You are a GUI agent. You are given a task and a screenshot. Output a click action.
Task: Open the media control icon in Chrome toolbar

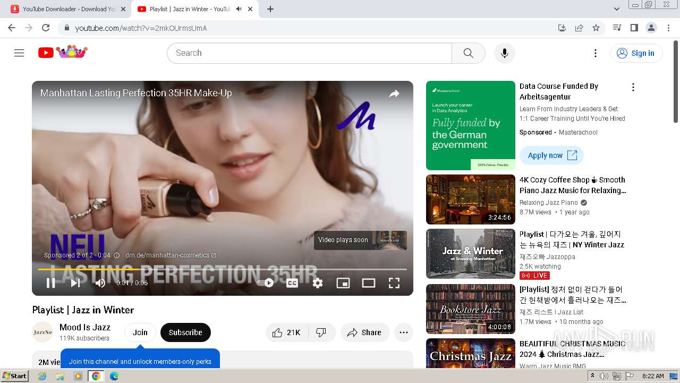click(x=617, y=28)
